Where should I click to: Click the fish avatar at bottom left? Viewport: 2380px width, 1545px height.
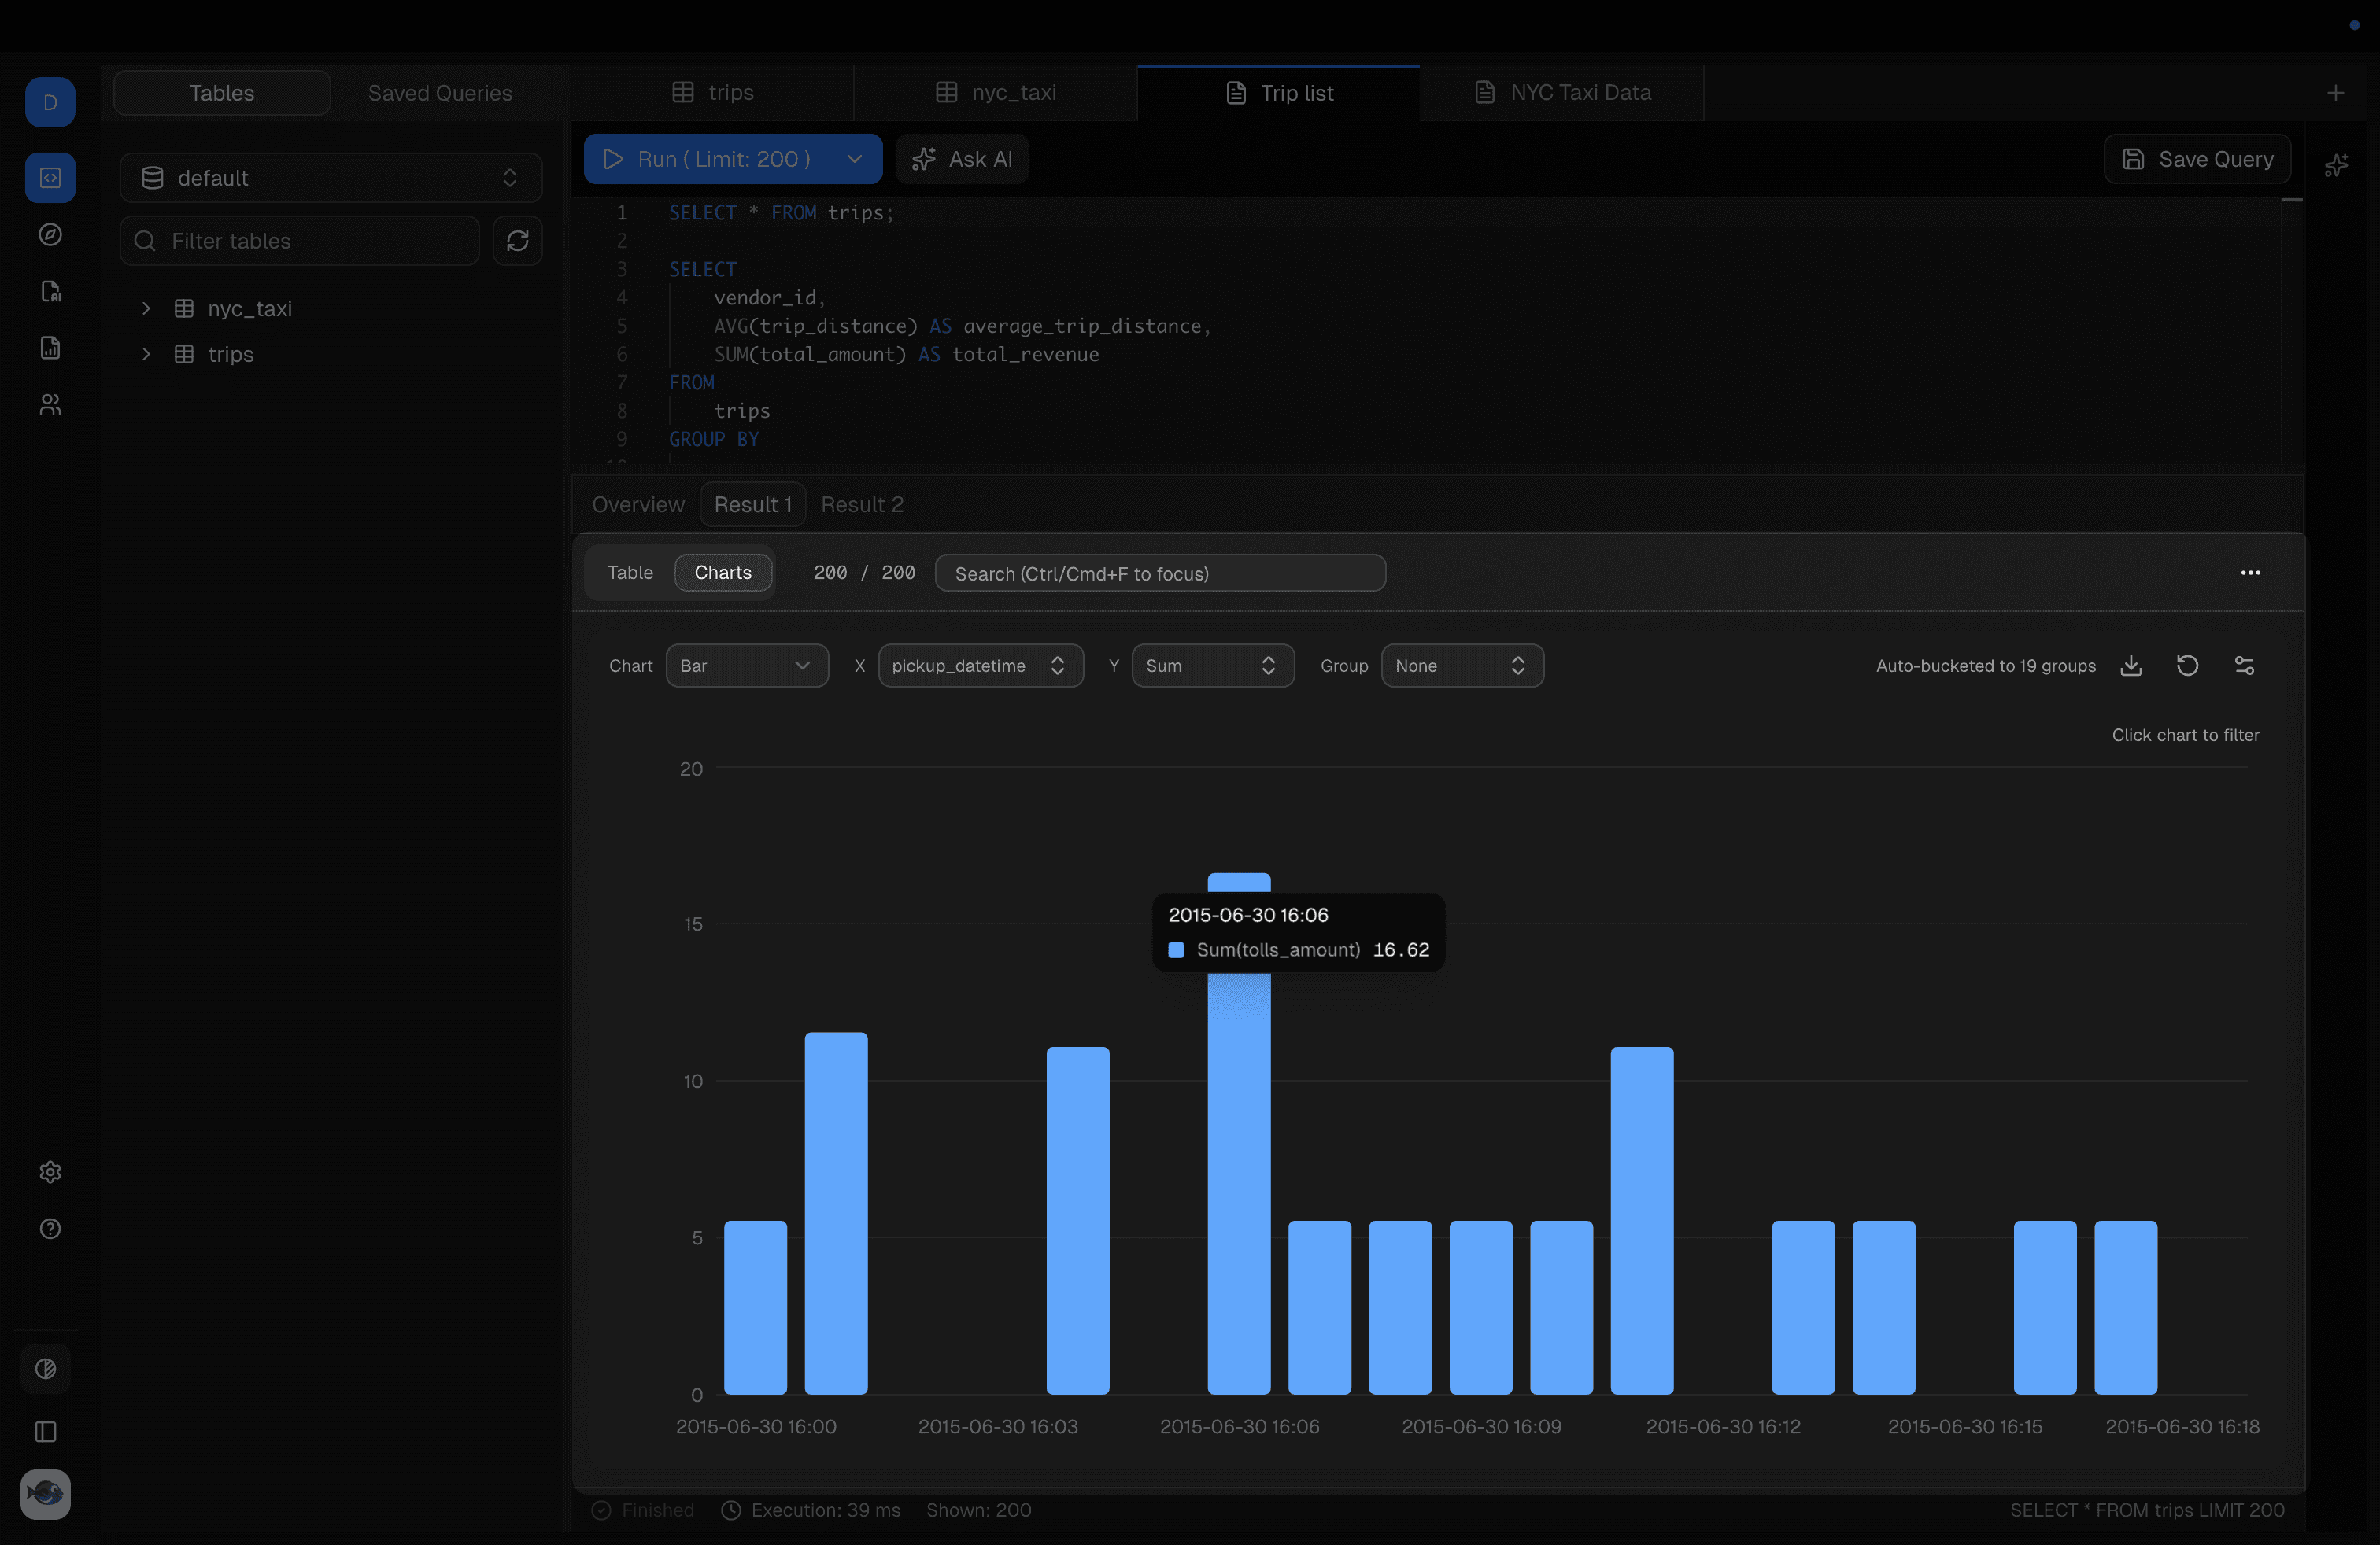(46, 1494)
